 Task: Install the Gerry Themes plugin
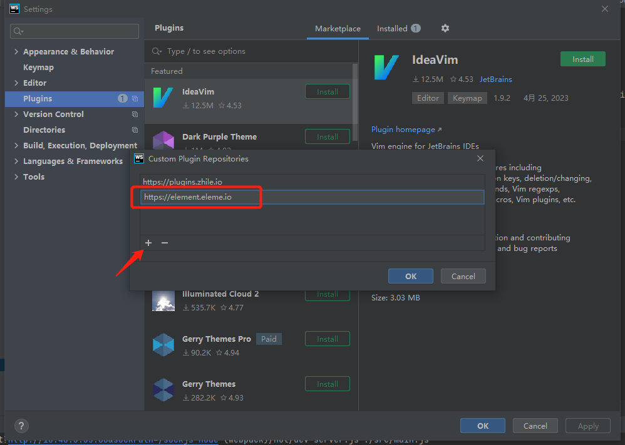pyautogui.click(x=328, y=384)
